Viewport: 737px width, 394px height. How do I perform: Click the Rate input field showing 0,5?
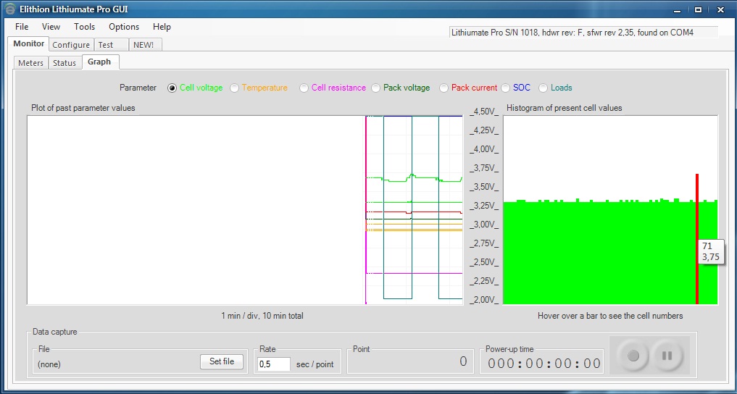pos(273,364)
